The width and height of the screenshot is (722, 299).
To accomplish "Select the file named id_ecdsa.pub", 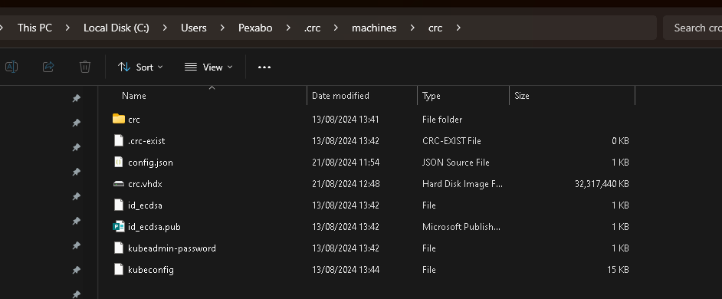I will point(154,227).
